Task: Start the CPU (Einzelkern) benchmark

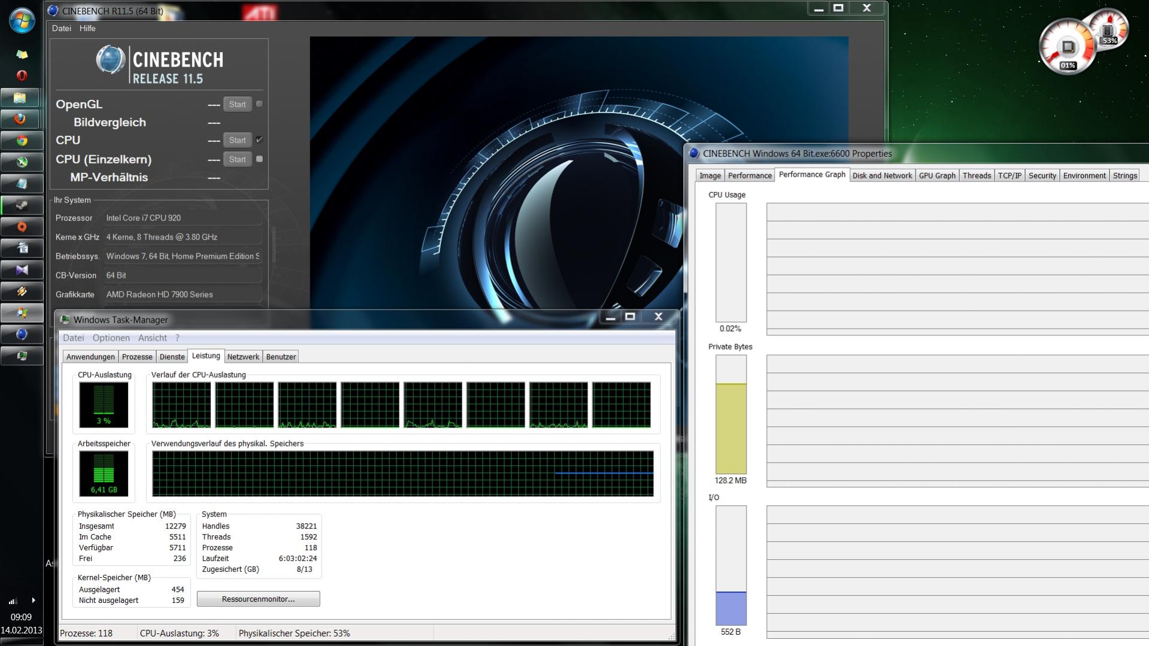Action: (x=237, y=159)
